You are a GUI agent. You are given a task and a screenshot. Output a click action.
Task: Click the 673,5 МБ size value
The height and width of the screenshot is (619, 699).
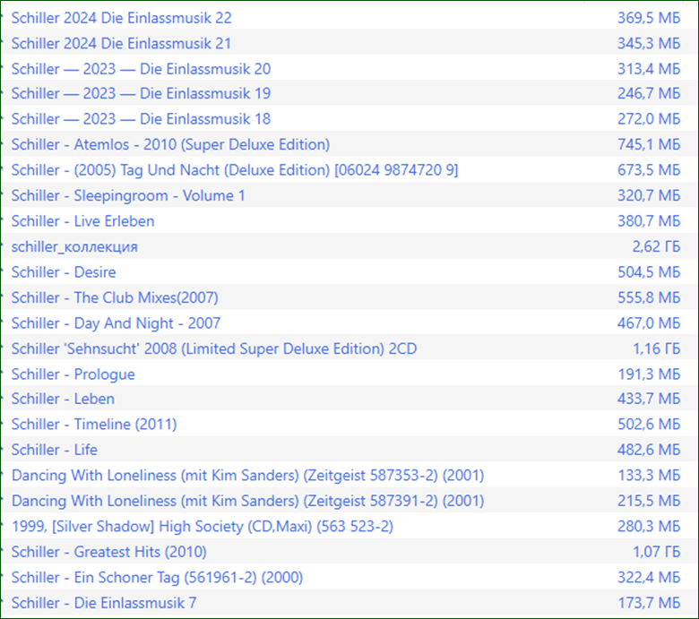click(x=649, y=170)
